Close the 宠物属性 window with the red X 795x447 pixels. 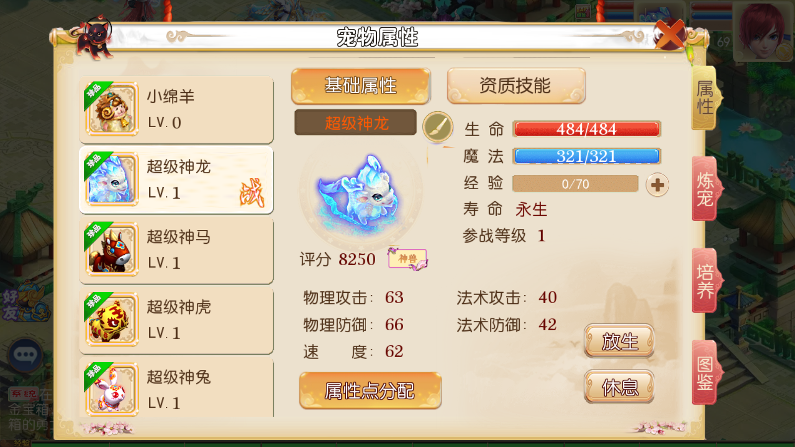tap(670, 34)
